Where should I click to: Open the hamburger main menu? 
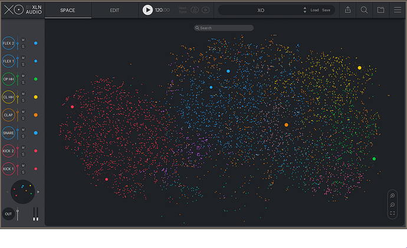coord(398,10)
